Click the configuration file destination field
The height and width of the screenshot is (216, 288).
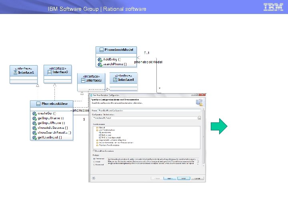tap(145, 118)
